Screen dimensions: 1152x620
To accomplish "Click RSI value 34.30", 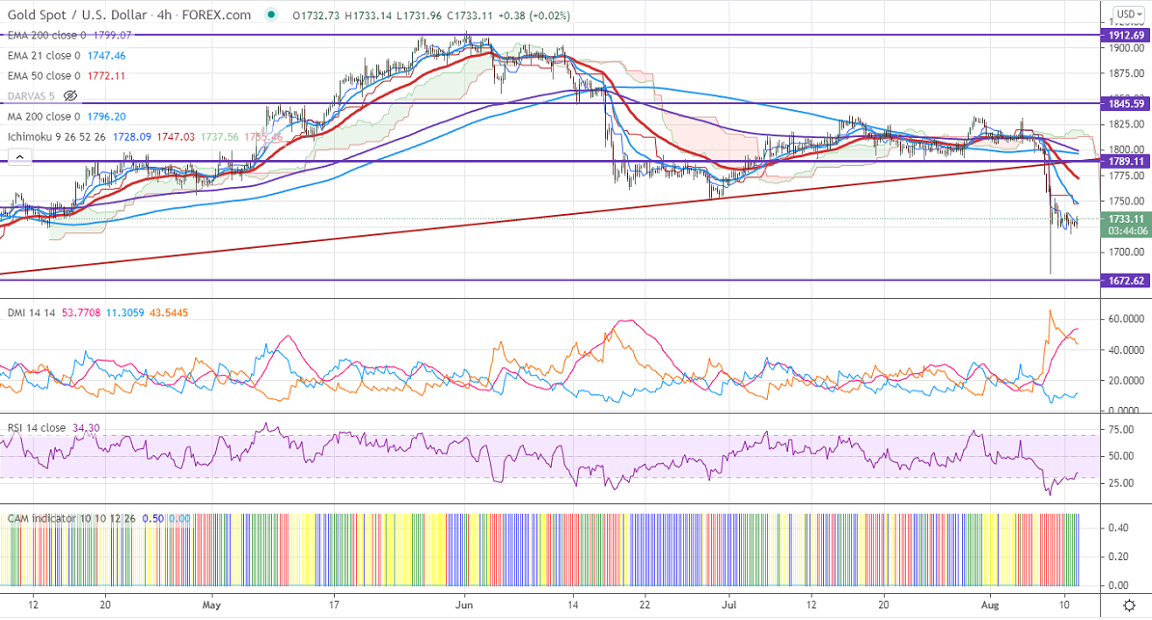I will coord(86,428).
